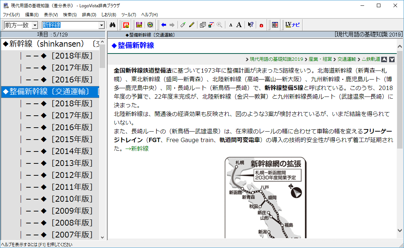Click the context help question-arrow icon

250,25
